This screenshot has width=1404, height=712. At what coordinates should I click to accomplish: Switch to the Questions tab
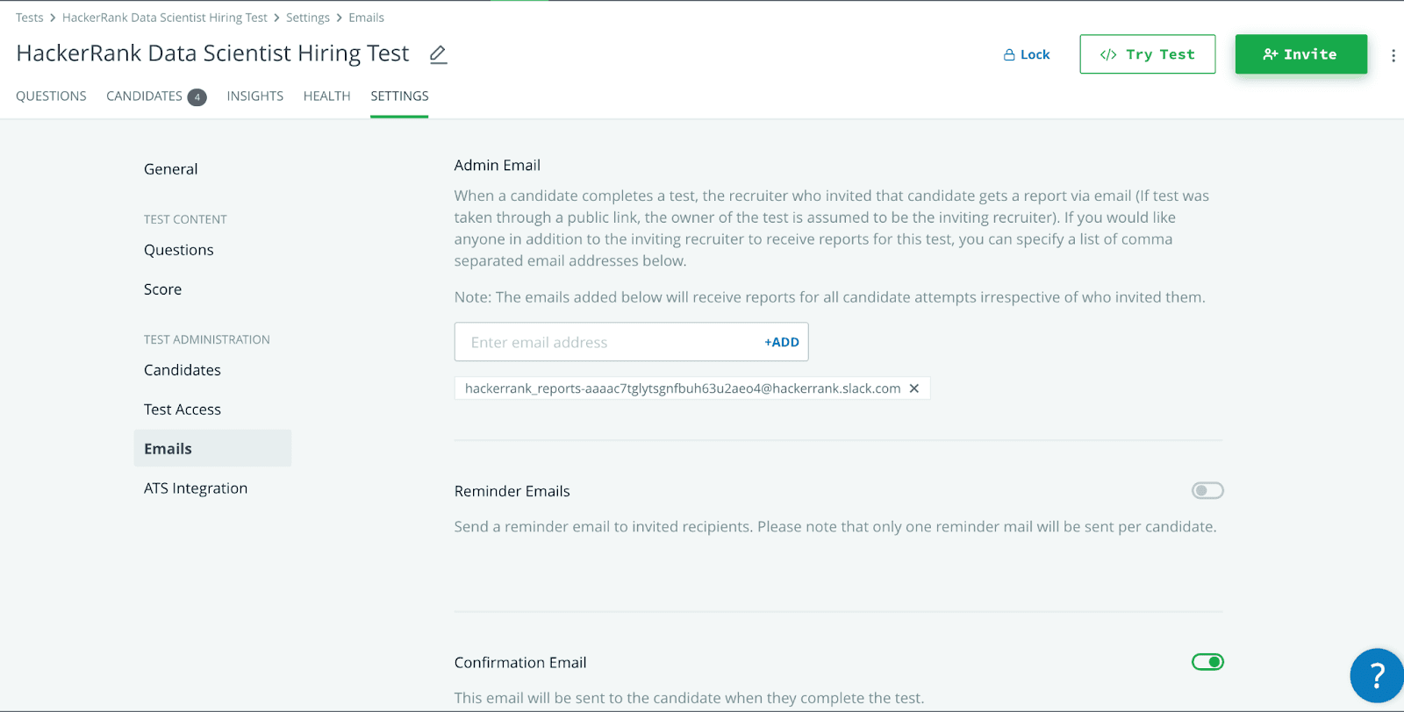tap(51, 96)
